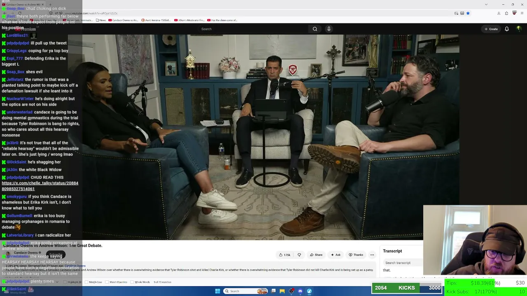The width and height of the screenshot is (527, 296).
Task: Open the YouTube account avatar menu
Action: point(519,29)
